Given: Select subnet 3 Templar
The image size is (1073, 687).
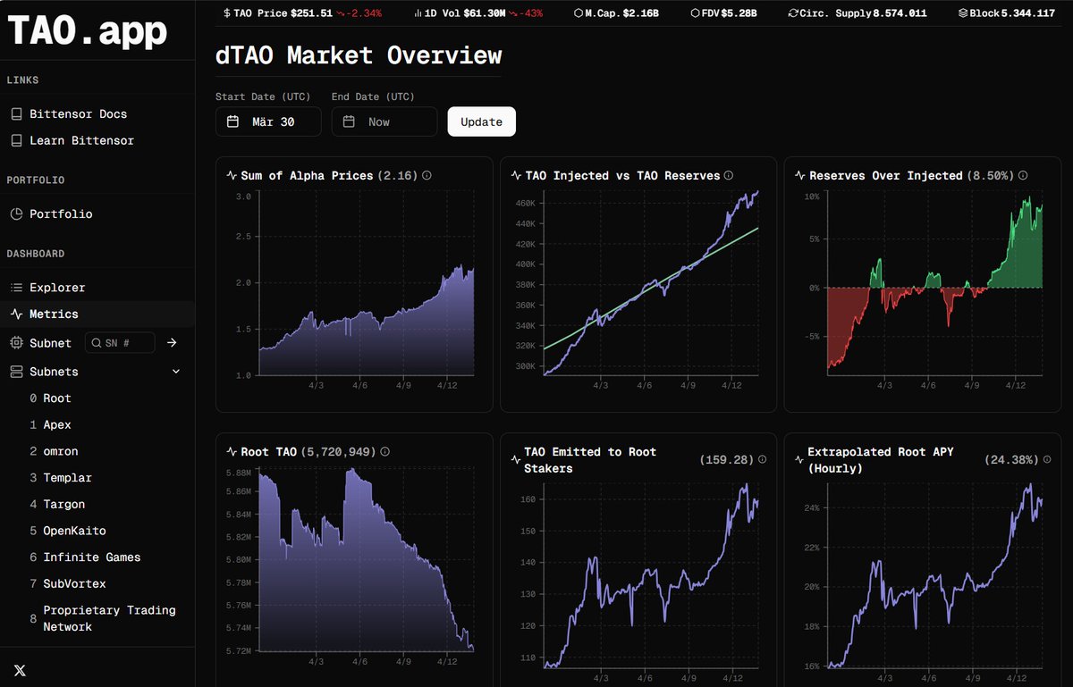Looking at the screenshot, I should tap(60, 478).
